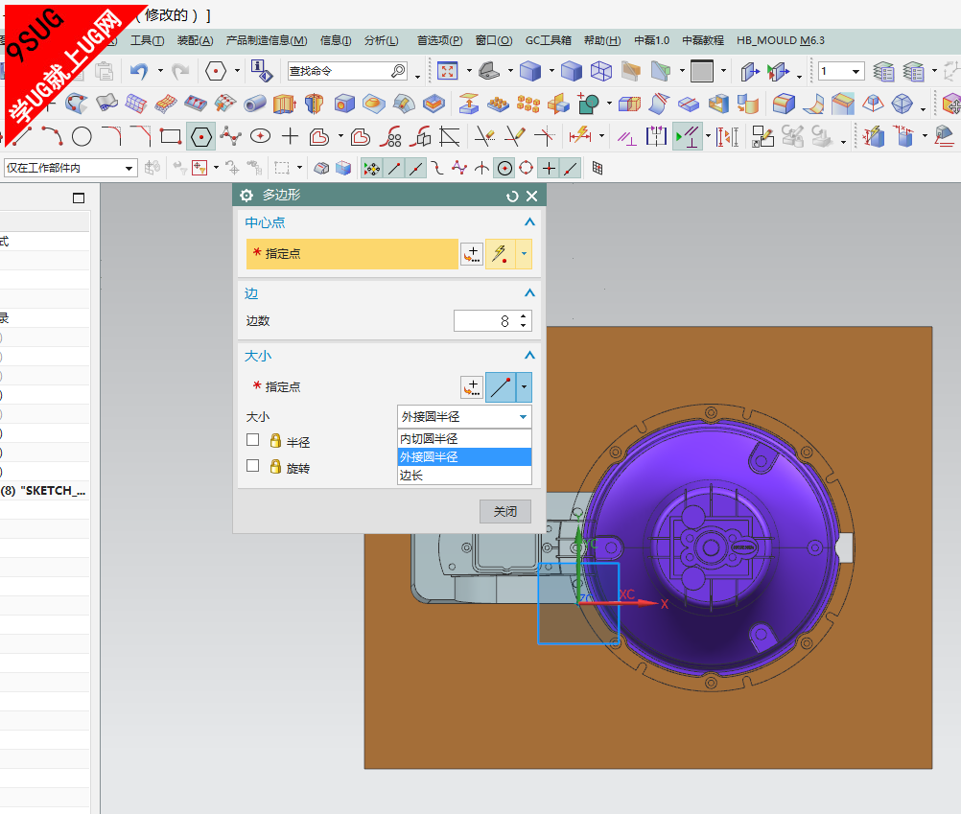This screenshot has width=961, height=814.
Task: Open the 产品制造信息(M) menu
Action: click(x=267, y=40)
